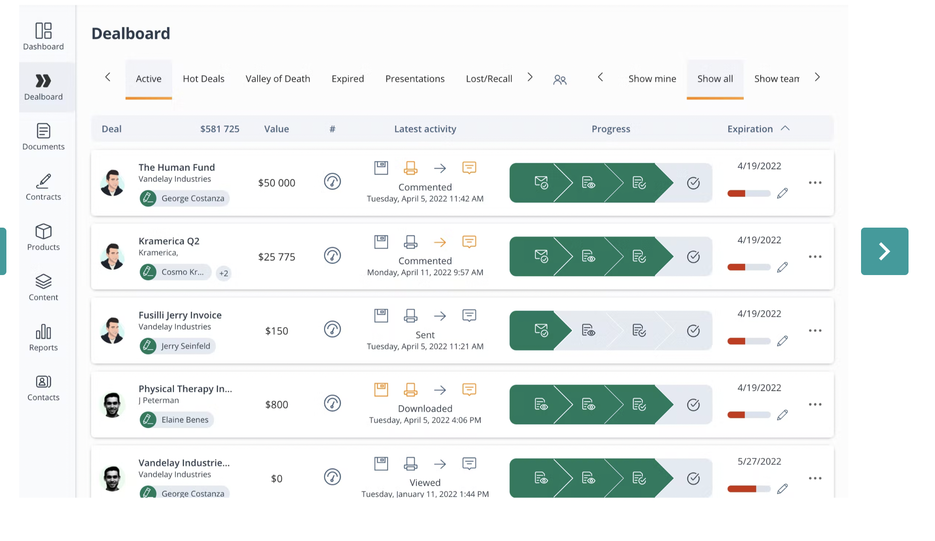Screen dimensions: 935x541
Task: Click forward arrow icon on Vandelay Industrie row
Action: pos(440,464)
